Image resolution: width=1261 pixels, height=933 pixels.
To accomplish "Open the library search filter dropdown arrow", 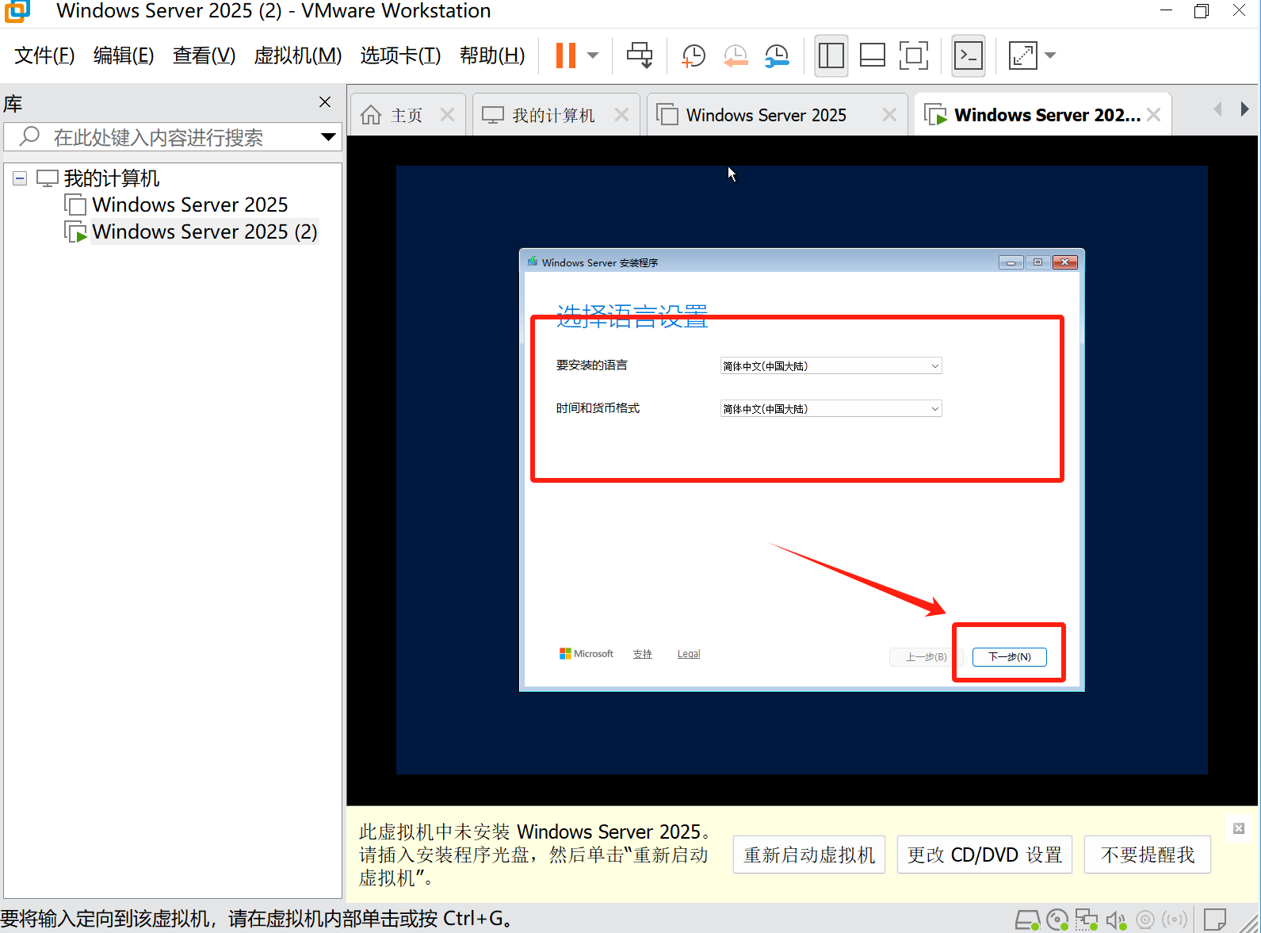I will (328, 137).
